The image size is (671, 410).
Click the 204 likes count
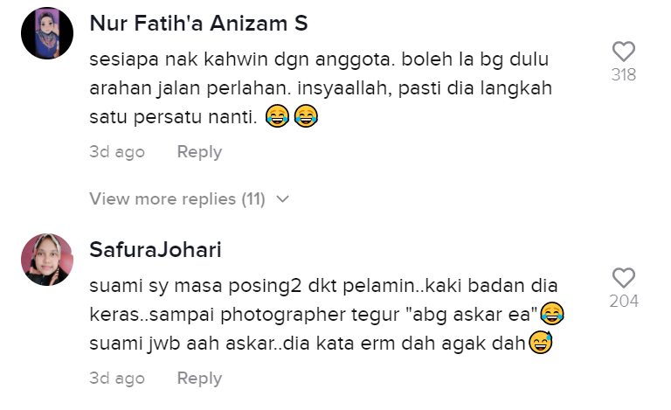[623, 302]
